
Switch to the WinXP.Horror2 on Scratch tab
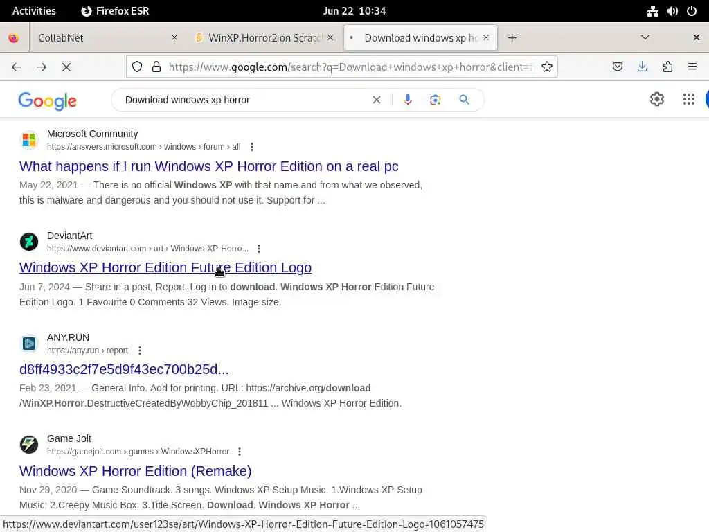click(264, 38)
